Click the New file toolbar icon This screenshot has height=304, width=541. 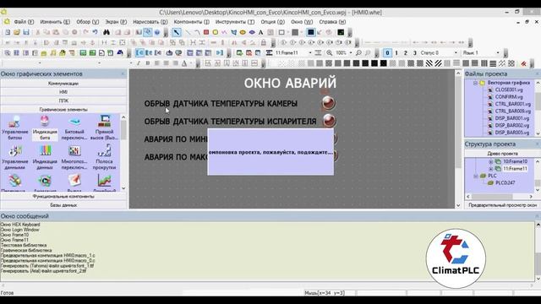(8, 32)
